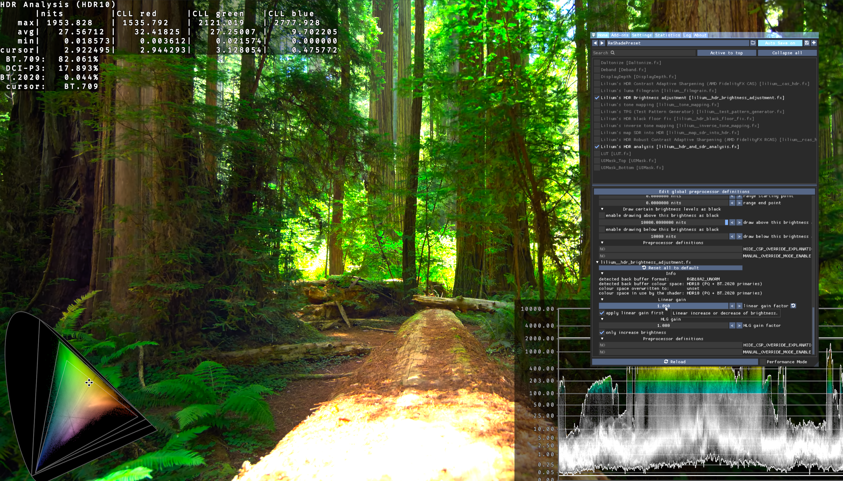The image size is (843, 481).
Task: Collapse the HLG gain section
Action: [x=602, y=319]
